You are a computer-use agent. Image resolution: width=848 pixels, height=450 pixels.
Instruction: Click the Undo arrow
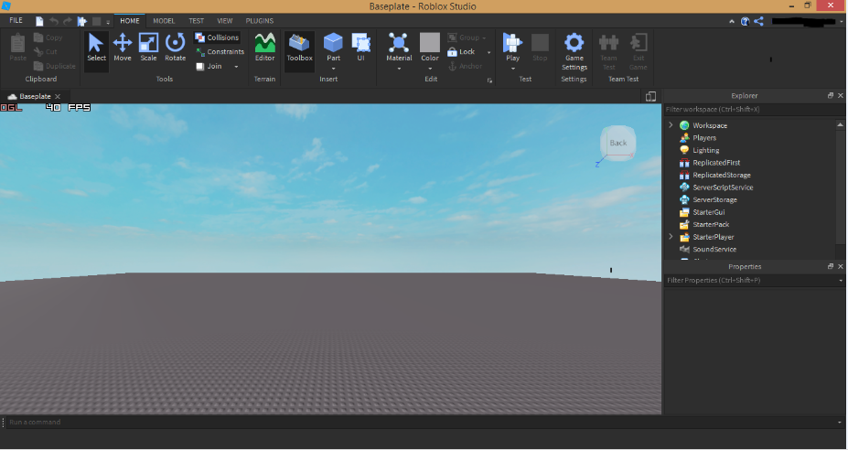pos(54,21)
